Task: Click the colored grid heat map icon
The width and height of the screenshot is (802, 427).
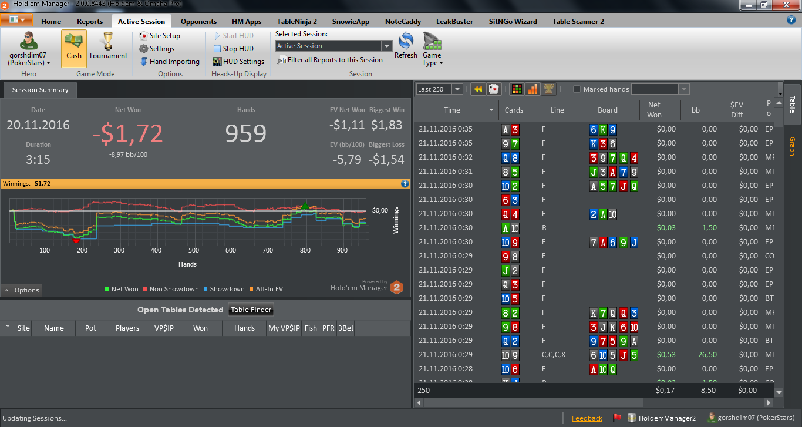Action: (517, 89)
